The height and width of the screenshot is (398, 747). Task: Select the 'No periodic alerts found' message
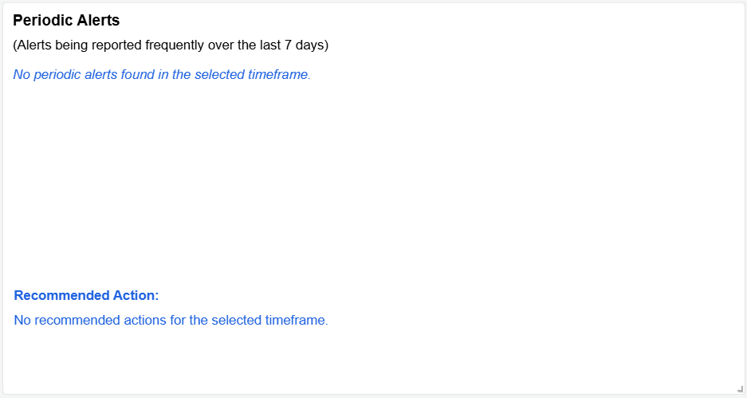[x=162, y=75]
